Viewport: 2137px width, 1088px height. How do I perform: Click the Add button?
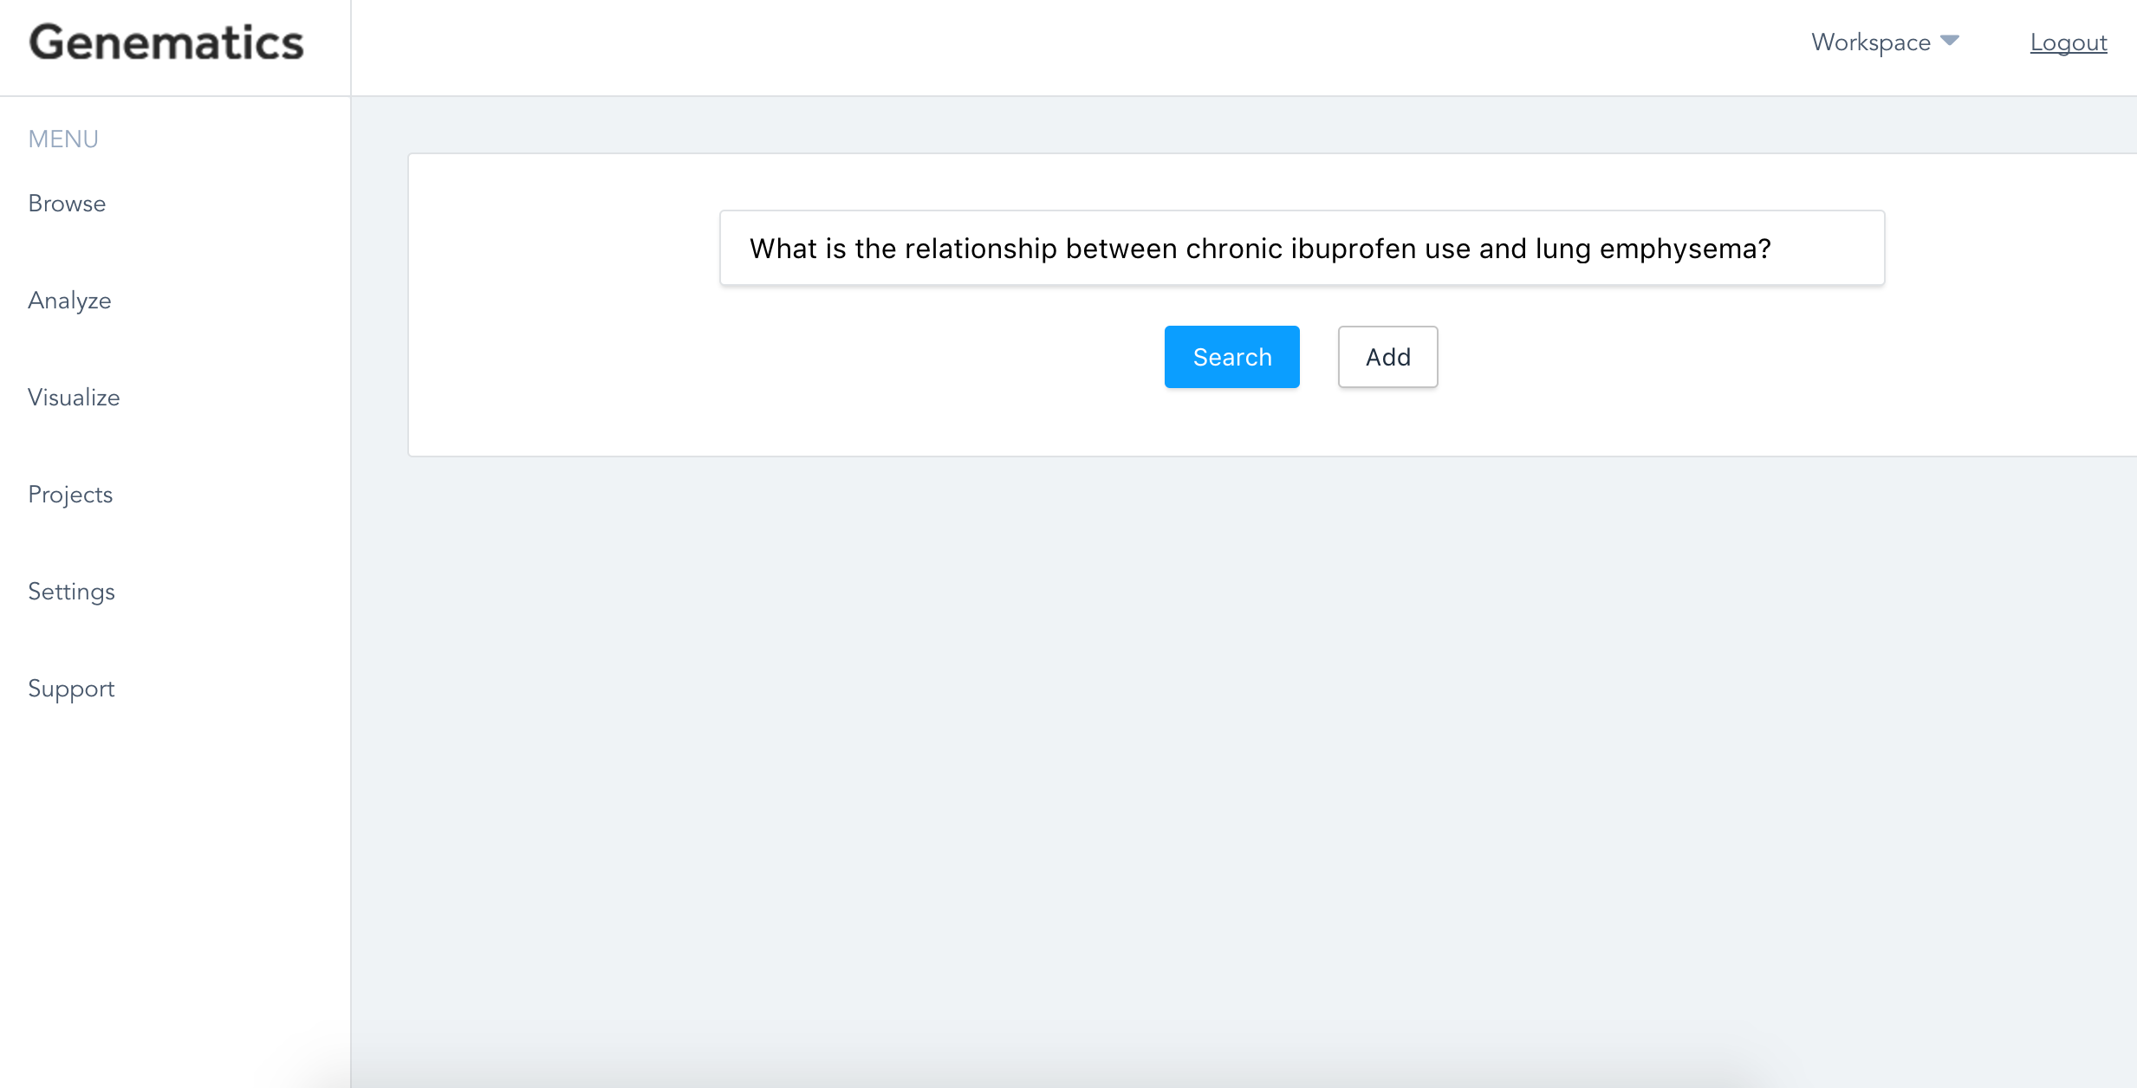click(x=1387, y=357)
